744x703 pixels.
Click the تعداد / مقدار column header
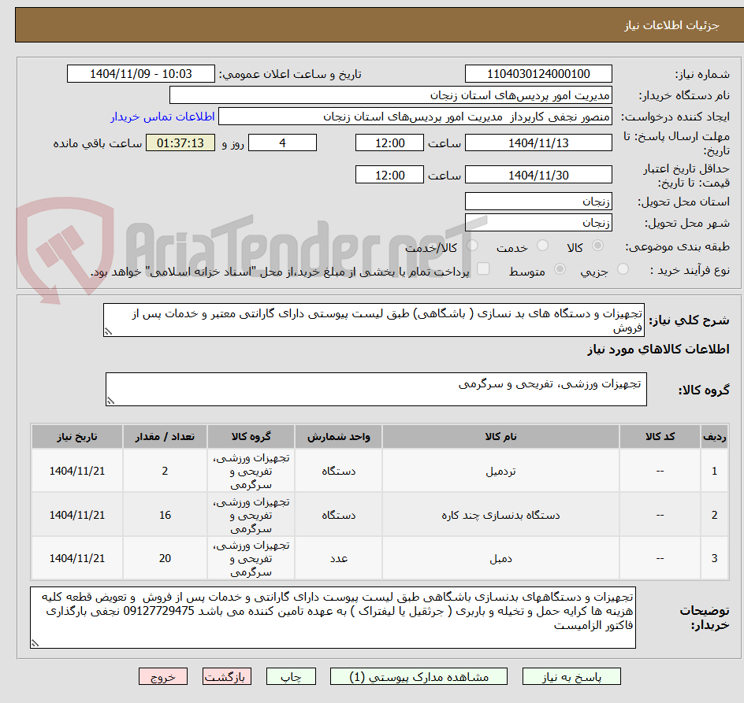165,437
